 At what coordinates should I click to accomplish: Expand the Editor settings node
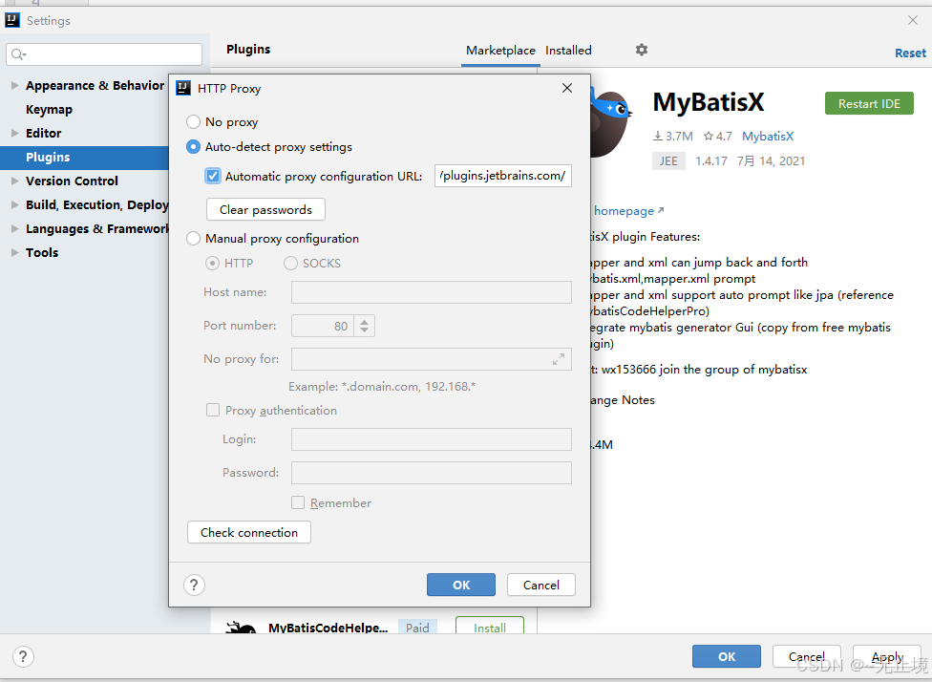pyautogui.click(x=15, y=133)
